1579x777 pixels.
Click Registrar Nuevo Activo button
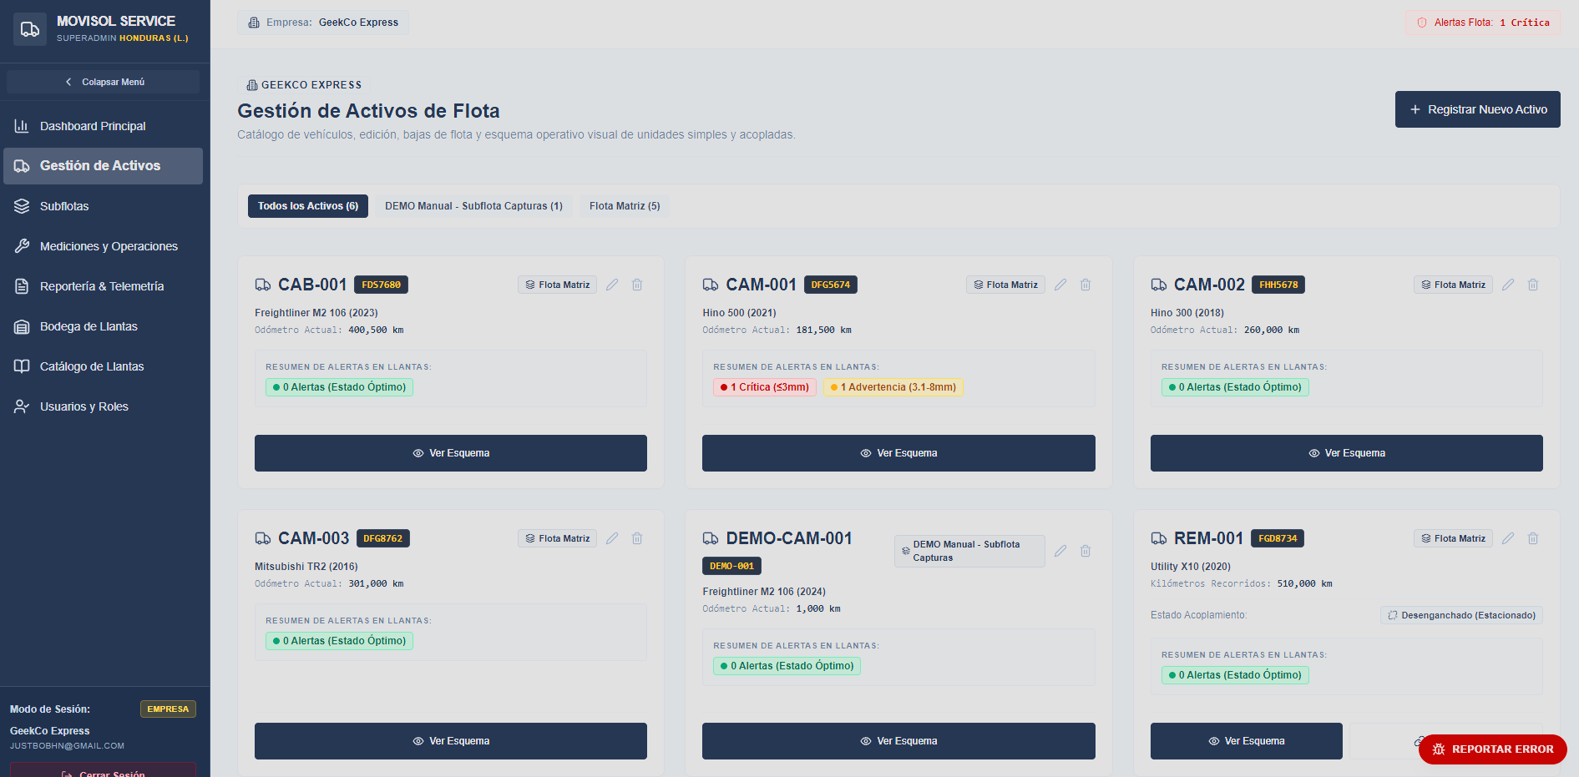(x=1478, y=109)
